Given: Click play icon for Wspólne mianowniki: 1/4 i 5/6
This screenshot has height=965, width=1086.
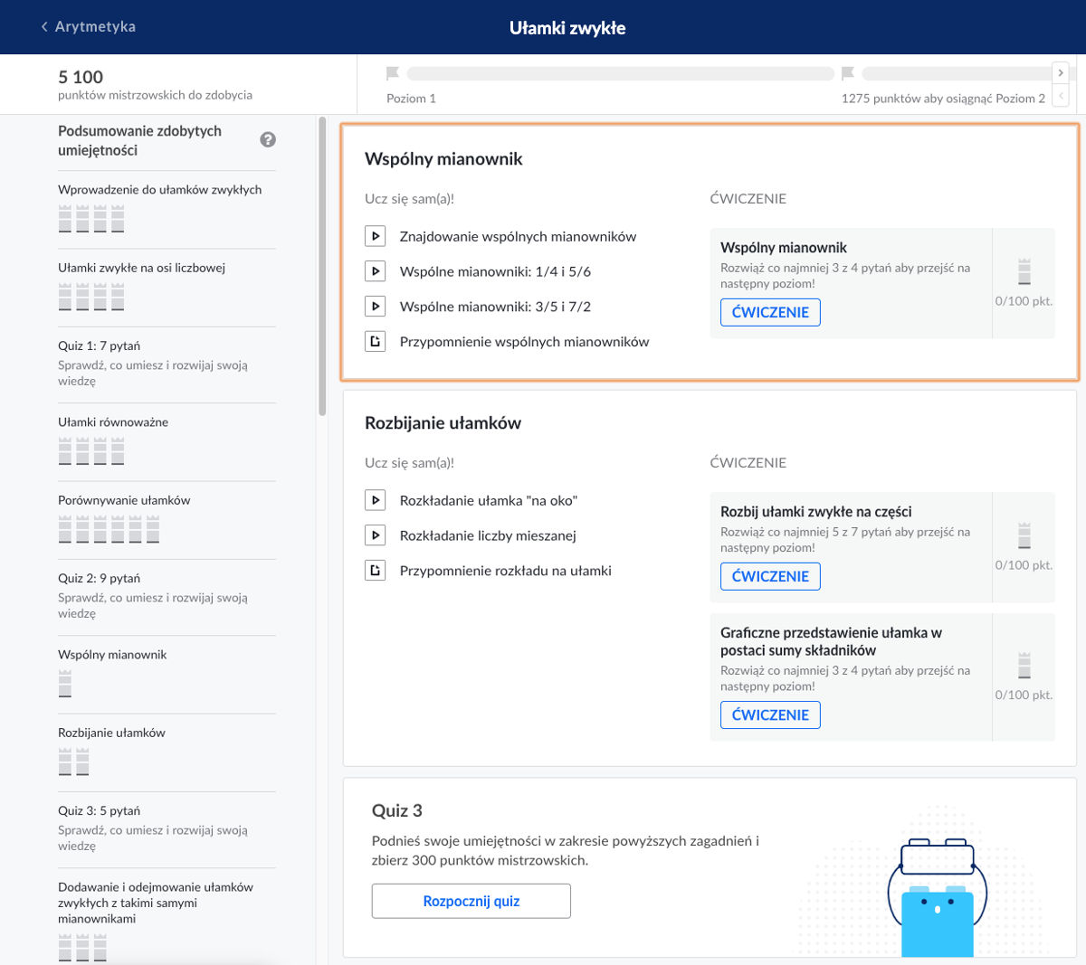Looking at the screenshot, I should tap(375, 271).
